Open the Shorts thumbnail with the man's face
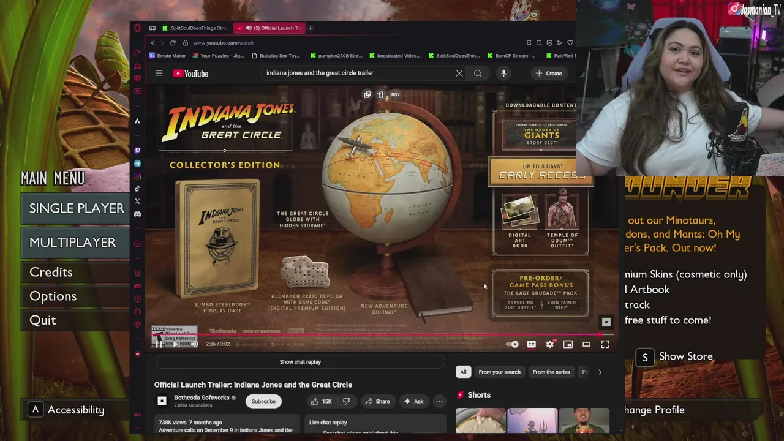 [x=584, y=421]
